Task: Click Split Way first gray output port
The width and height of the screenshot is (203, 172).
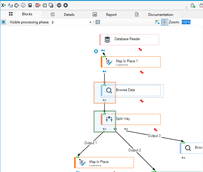Action: click(x=104, y=129)
